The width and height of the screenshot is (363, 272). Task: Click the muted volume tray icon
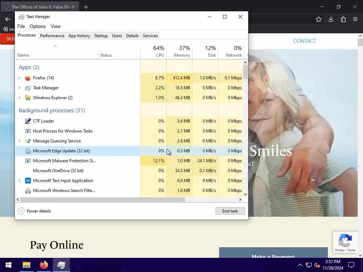tap(317, 265)
